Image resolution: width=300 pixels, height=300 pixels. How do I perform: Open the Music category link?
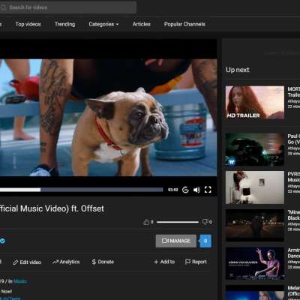20,281
